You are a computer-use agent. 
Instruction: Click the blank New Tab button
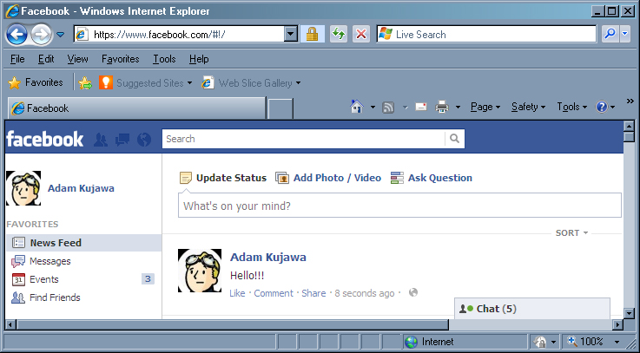[x=280, y=108]
